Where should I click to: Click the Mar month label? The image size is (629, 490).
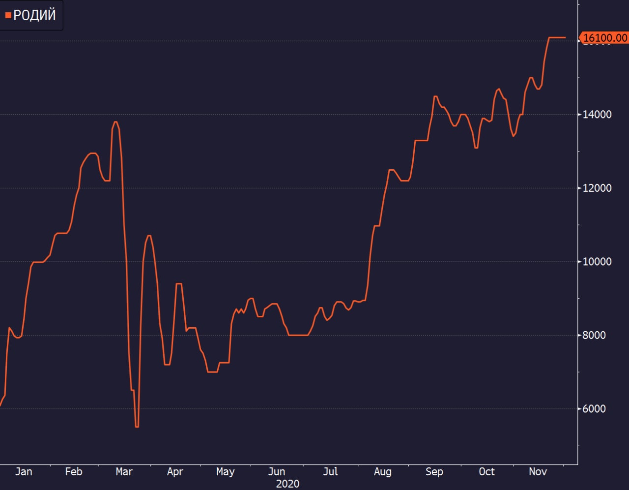tap(124, 472)
